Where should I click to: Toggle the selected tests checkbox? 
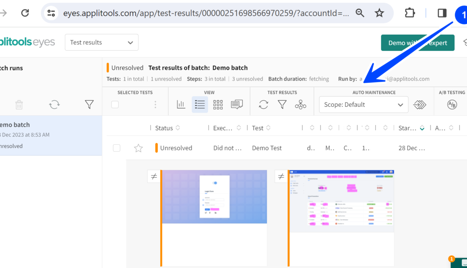click(115, 105)
